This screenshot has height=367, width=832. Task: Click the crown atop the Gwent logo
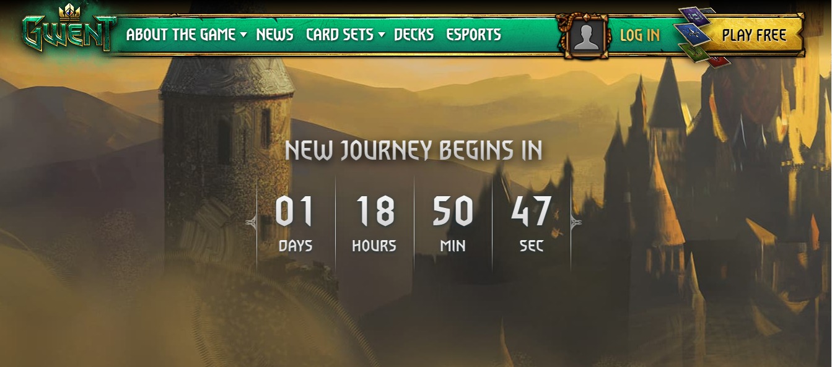coord(69,12)
